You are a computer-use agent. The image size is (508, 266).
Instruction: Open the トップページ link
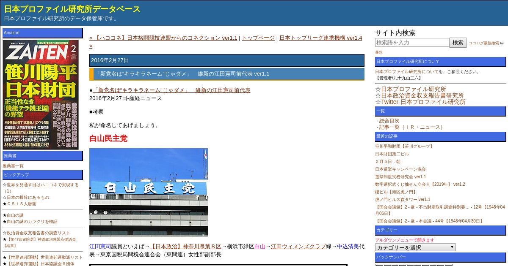coord(258,38)
